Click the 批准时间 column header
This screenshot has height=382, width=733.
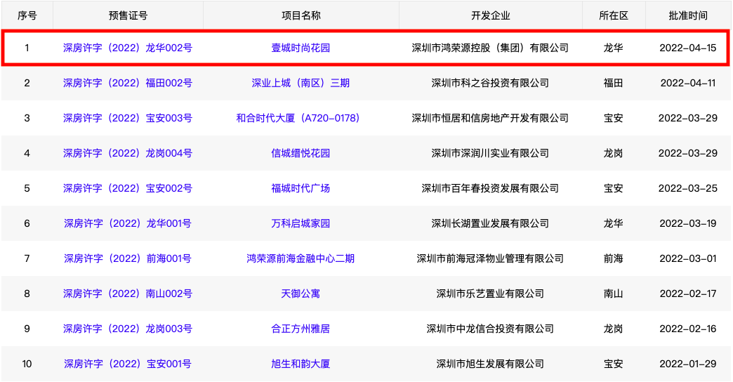688,15
